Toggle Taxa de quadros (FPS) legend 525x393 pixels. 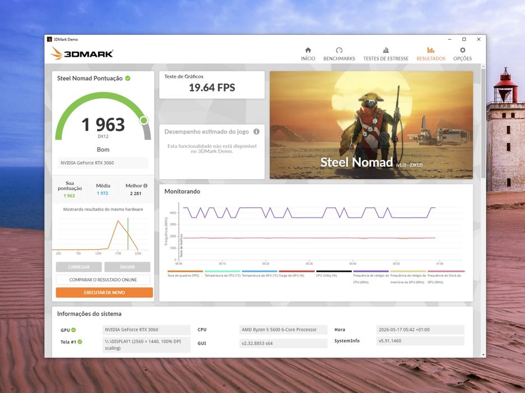[x=185, y=274]
